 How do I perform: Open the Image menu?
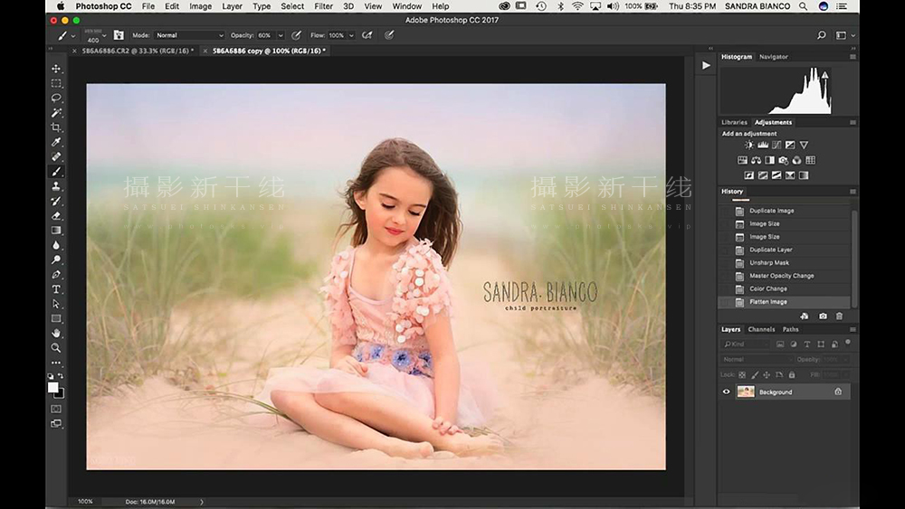200,6
